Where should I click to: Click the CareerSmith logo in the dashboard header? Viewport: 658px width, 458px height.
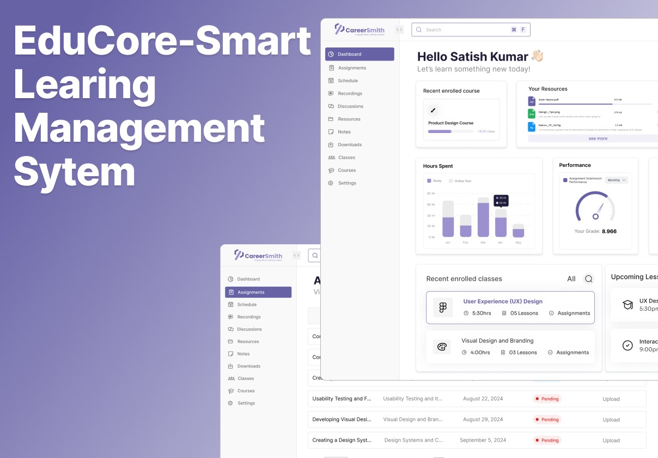[x=360, y=29]
